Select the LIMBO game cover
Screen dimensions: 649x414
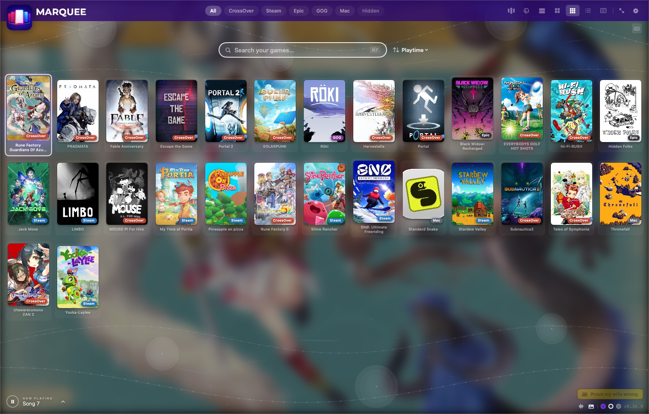[x=78, y=194]
